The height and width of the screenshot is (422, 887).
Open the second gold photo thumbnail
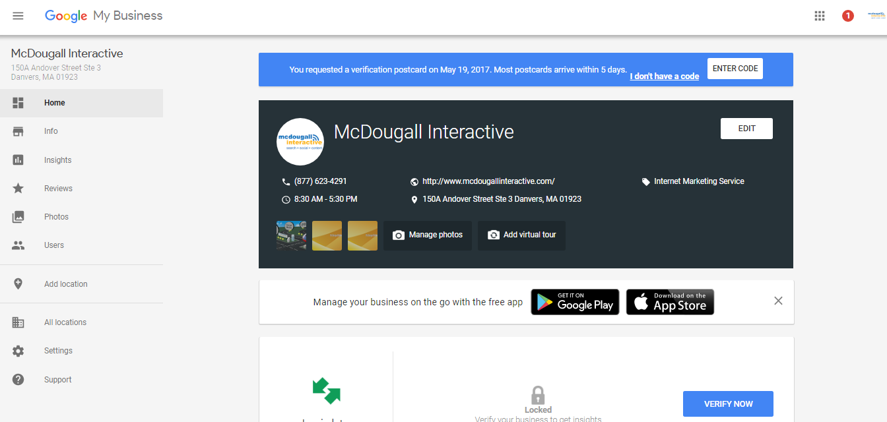pos(327,235)
